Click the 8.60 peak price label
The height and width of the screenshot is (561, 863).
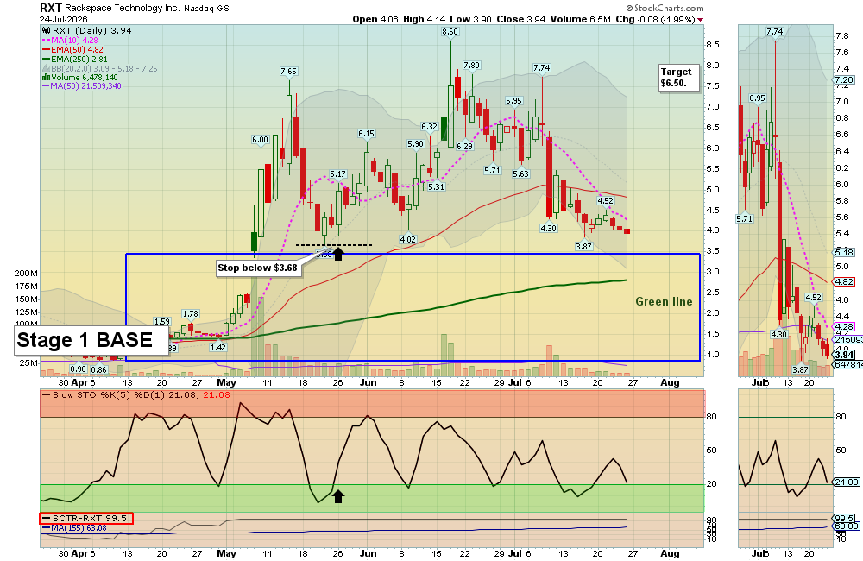click(x=450, y=32)
